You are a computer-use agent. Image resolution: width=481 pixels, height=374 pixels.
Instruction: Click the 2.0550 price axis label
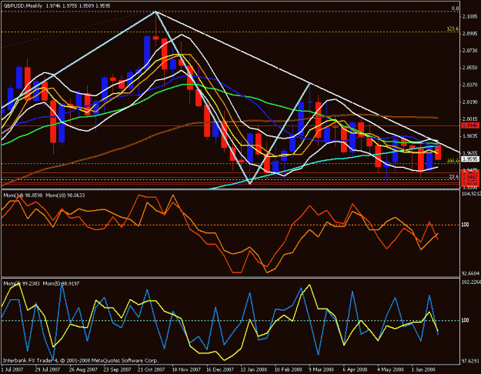pos(469,68)
